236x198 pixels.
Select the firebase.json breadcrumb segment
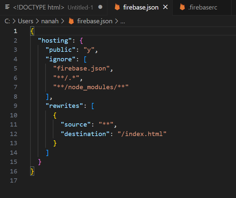[x=95, y=21]
